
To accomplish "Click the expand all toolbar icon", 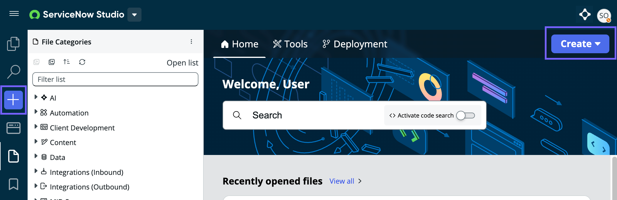I will (36, 62).
